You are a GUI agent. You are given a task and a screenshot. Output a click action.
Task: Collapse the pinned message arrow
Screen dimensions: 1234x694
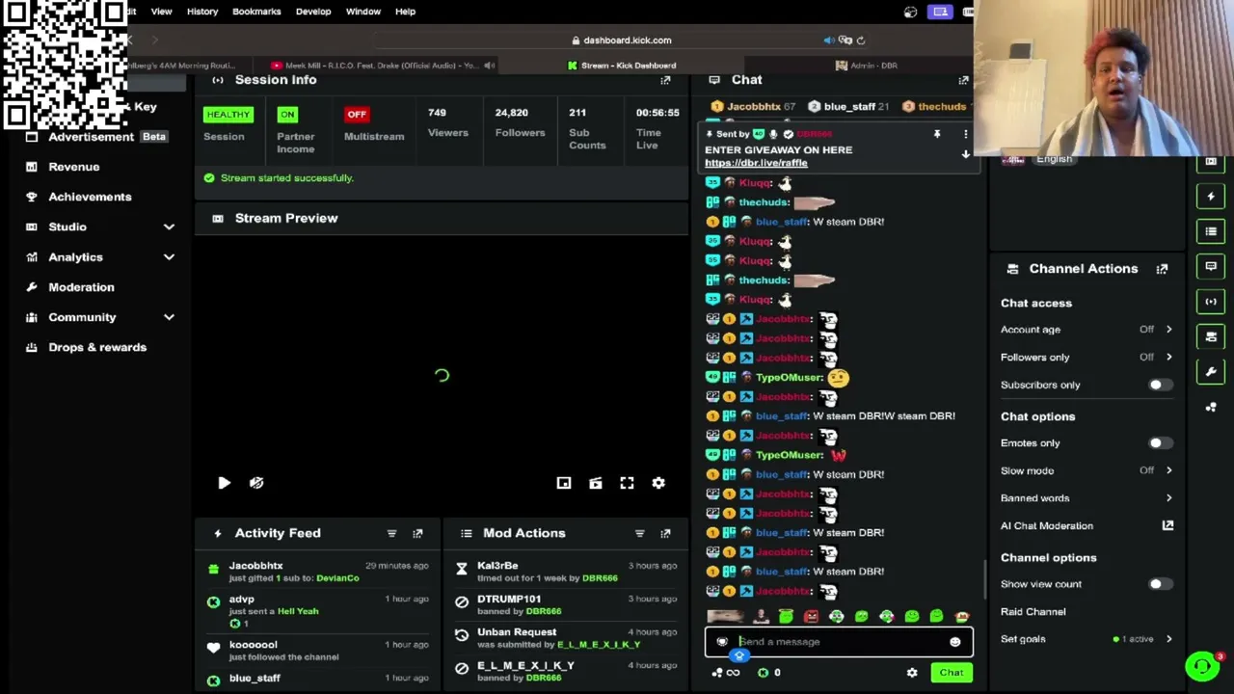[x=965, y=154]
